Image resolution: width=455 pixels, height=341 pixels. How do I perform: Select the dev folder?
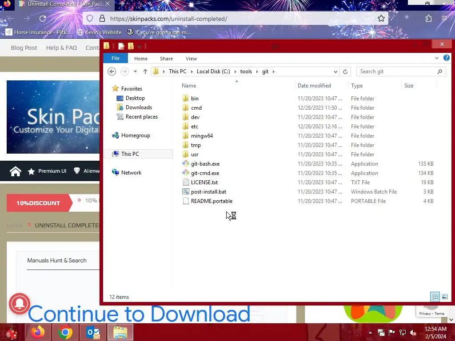(x=195, y=117)
